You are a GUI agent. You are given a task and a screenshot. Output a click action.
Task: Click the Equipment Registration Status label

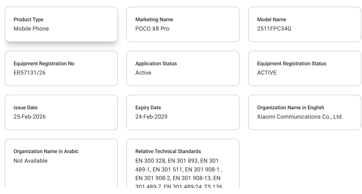pyautogui.click(x=292, y=63)
